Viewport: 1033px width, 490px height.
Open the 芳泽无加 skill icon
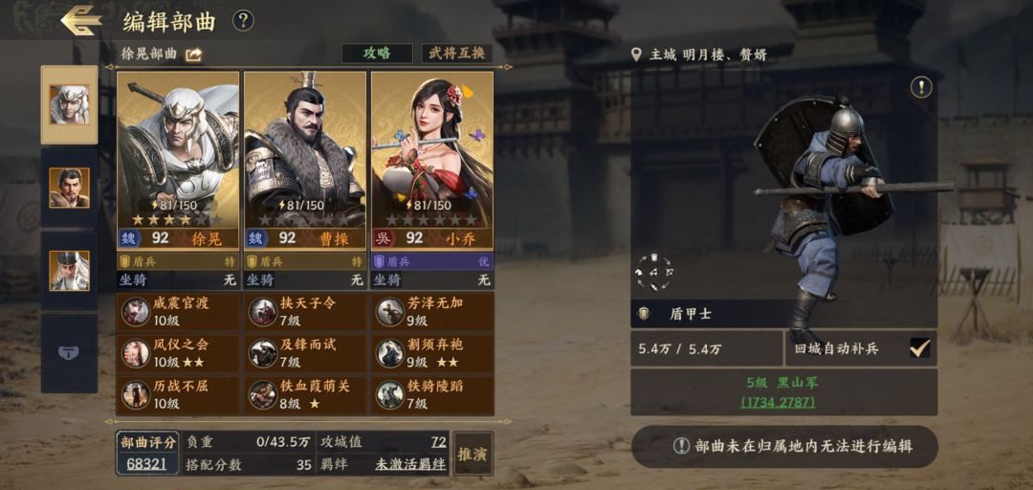click(x=390, y=312)
